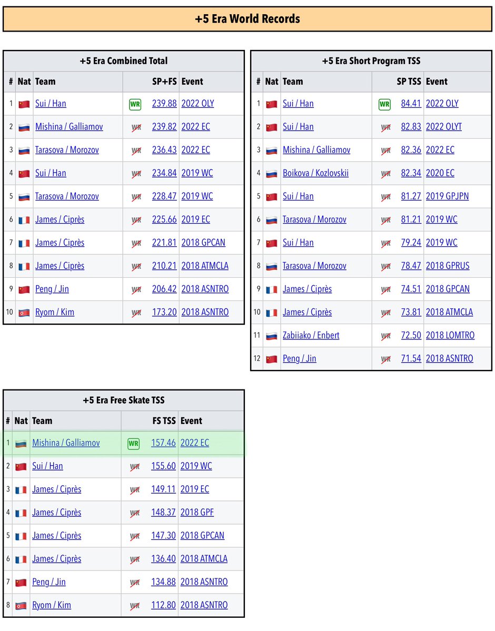Click the crossed-out WR icon next to 112.80
495x631 pixels.
[x=134, y=606]
